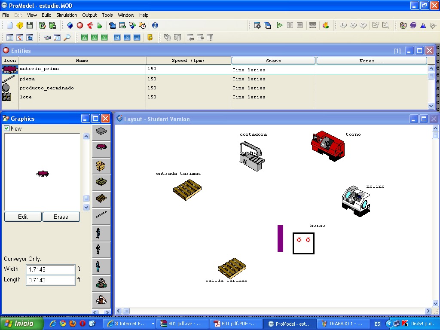The image size is (440, 330).
Task: Click the Width input field under Conveyor Only
Action: coord(50,269)
